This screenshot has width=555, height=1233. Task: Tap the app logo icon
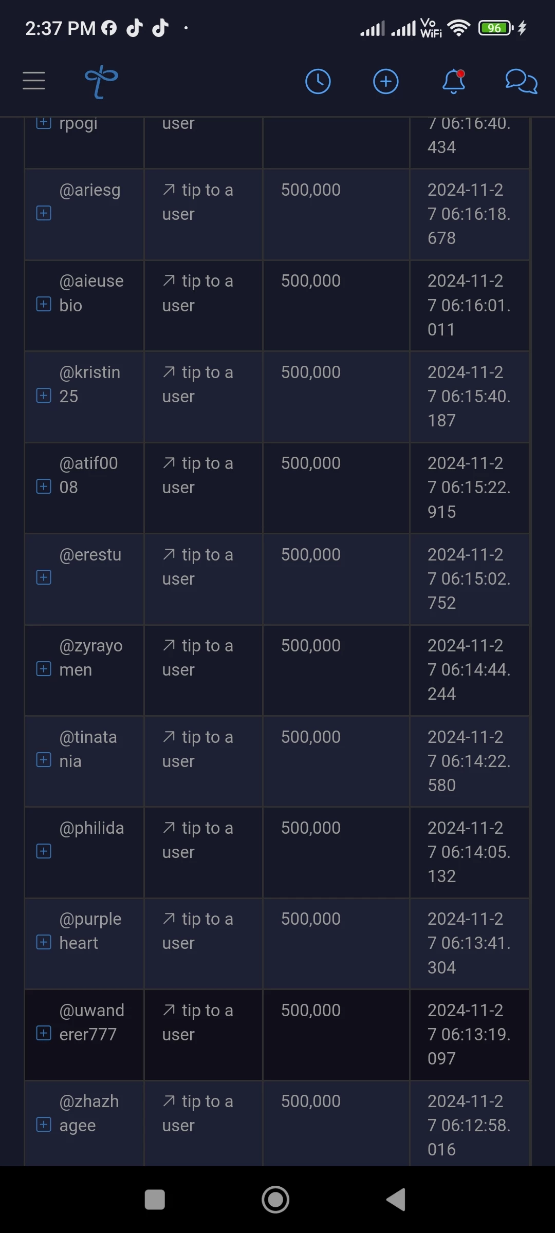pyautogui.click(x=101, y=82)
